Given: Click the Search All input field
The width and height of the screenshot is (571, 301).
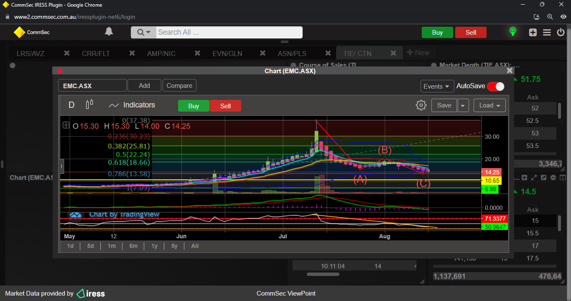Looking at the screenshot, I should tap(229, 32).
